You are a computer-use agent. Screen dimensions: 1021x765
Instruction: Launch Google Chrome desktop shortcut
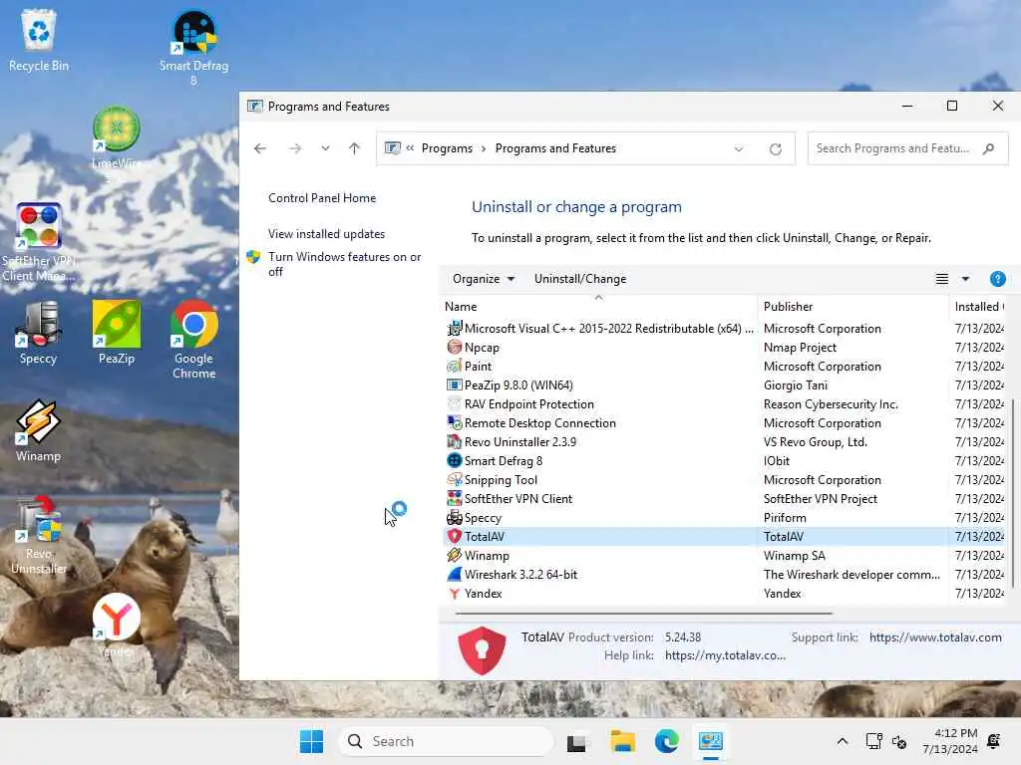(193, 340)
